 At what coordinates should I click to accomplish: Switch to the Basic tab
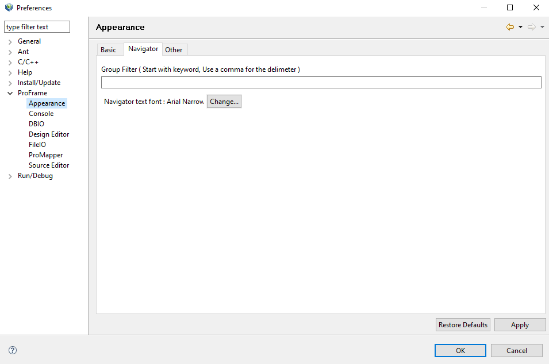pos(108,50)
